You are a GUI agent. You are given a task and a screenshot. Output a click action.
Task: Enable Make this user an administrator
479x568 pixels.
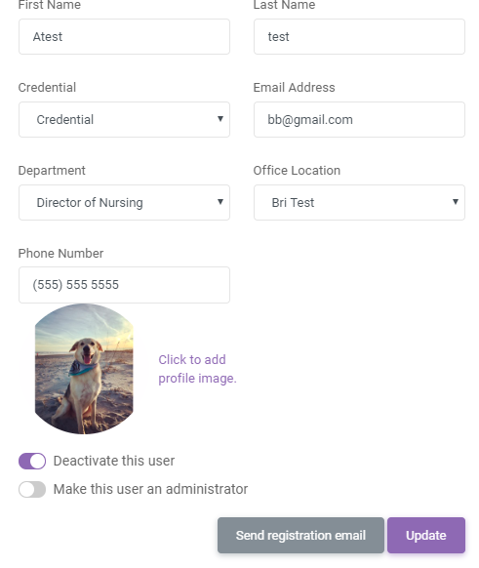[32, 490]
